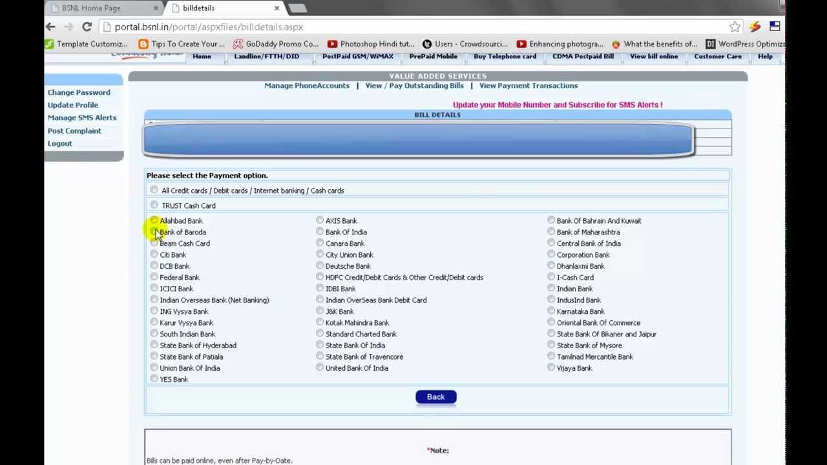
Task: Choose ICICI Bank radio button
Action: click(154, 288)
